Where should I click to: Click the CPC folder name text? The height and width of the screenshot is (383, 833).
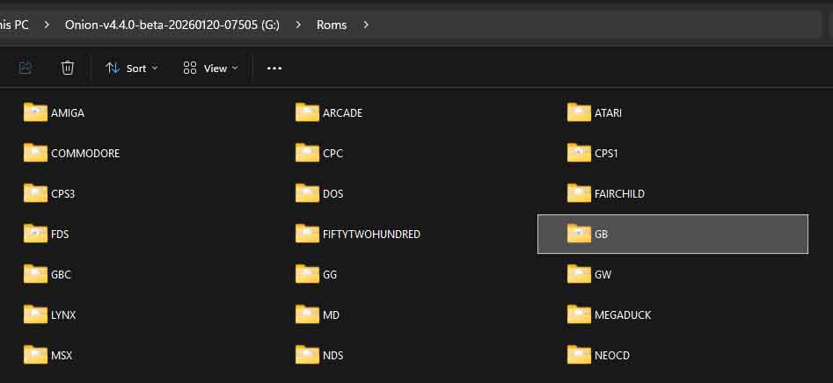pos(333,154)
